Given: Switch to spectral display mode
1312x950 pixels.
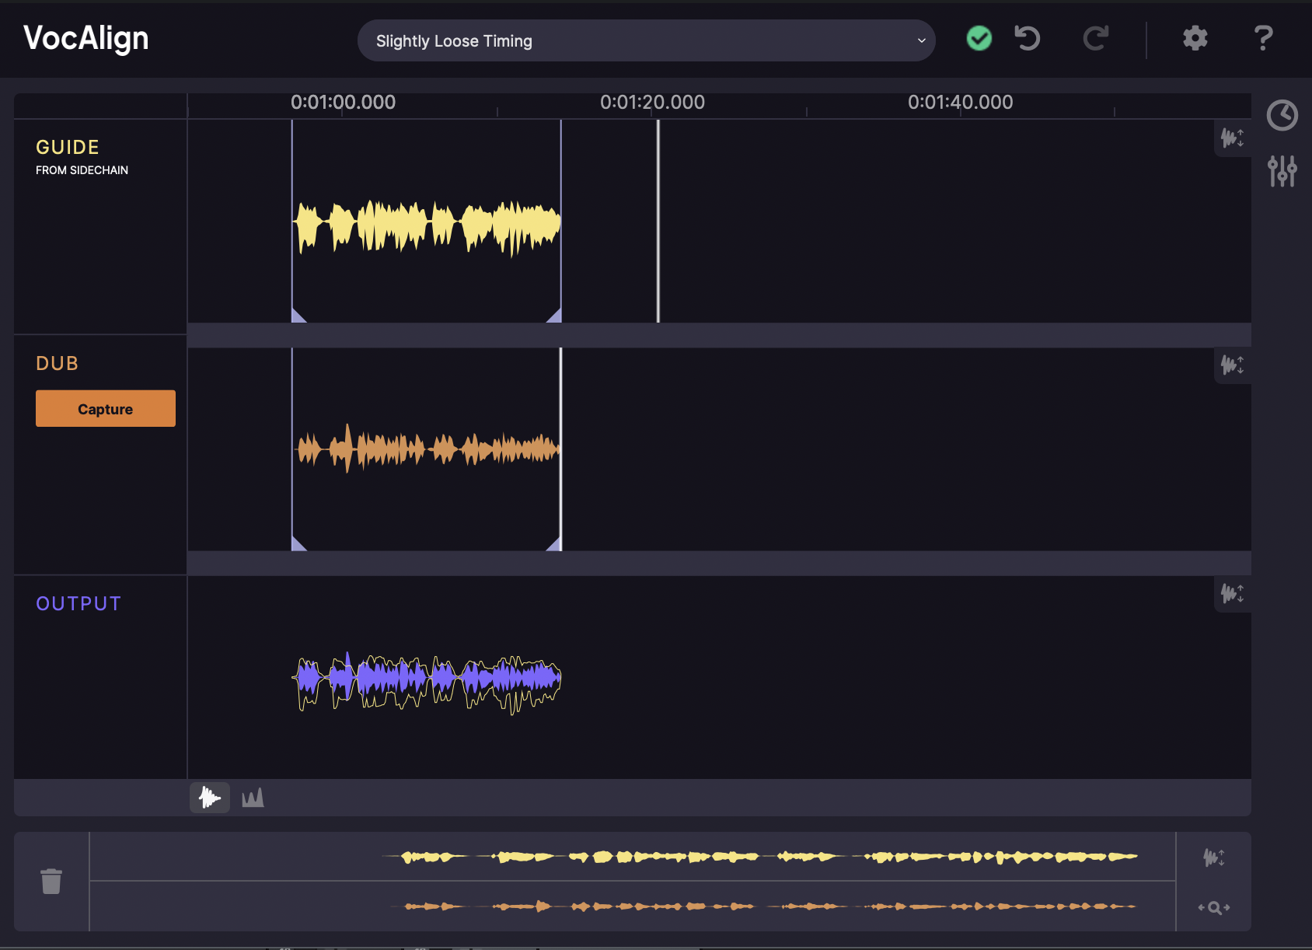Looking at the screenshot, I should [x=252, y=798].
